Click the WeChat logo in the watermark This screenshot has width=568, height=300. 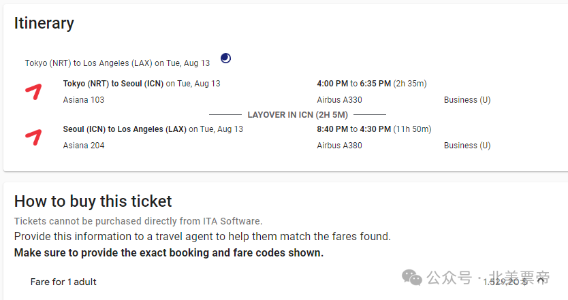(412, 278)
